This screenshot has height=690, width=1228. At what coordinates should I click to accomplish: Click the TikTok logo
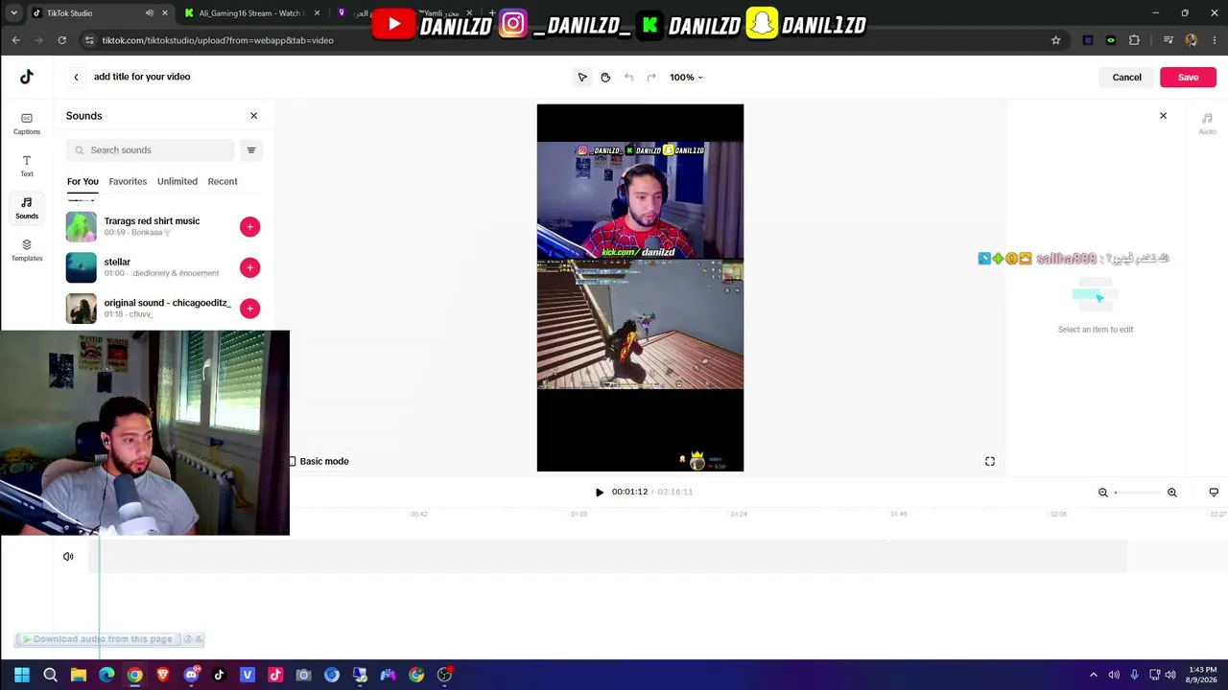point(27,77)
